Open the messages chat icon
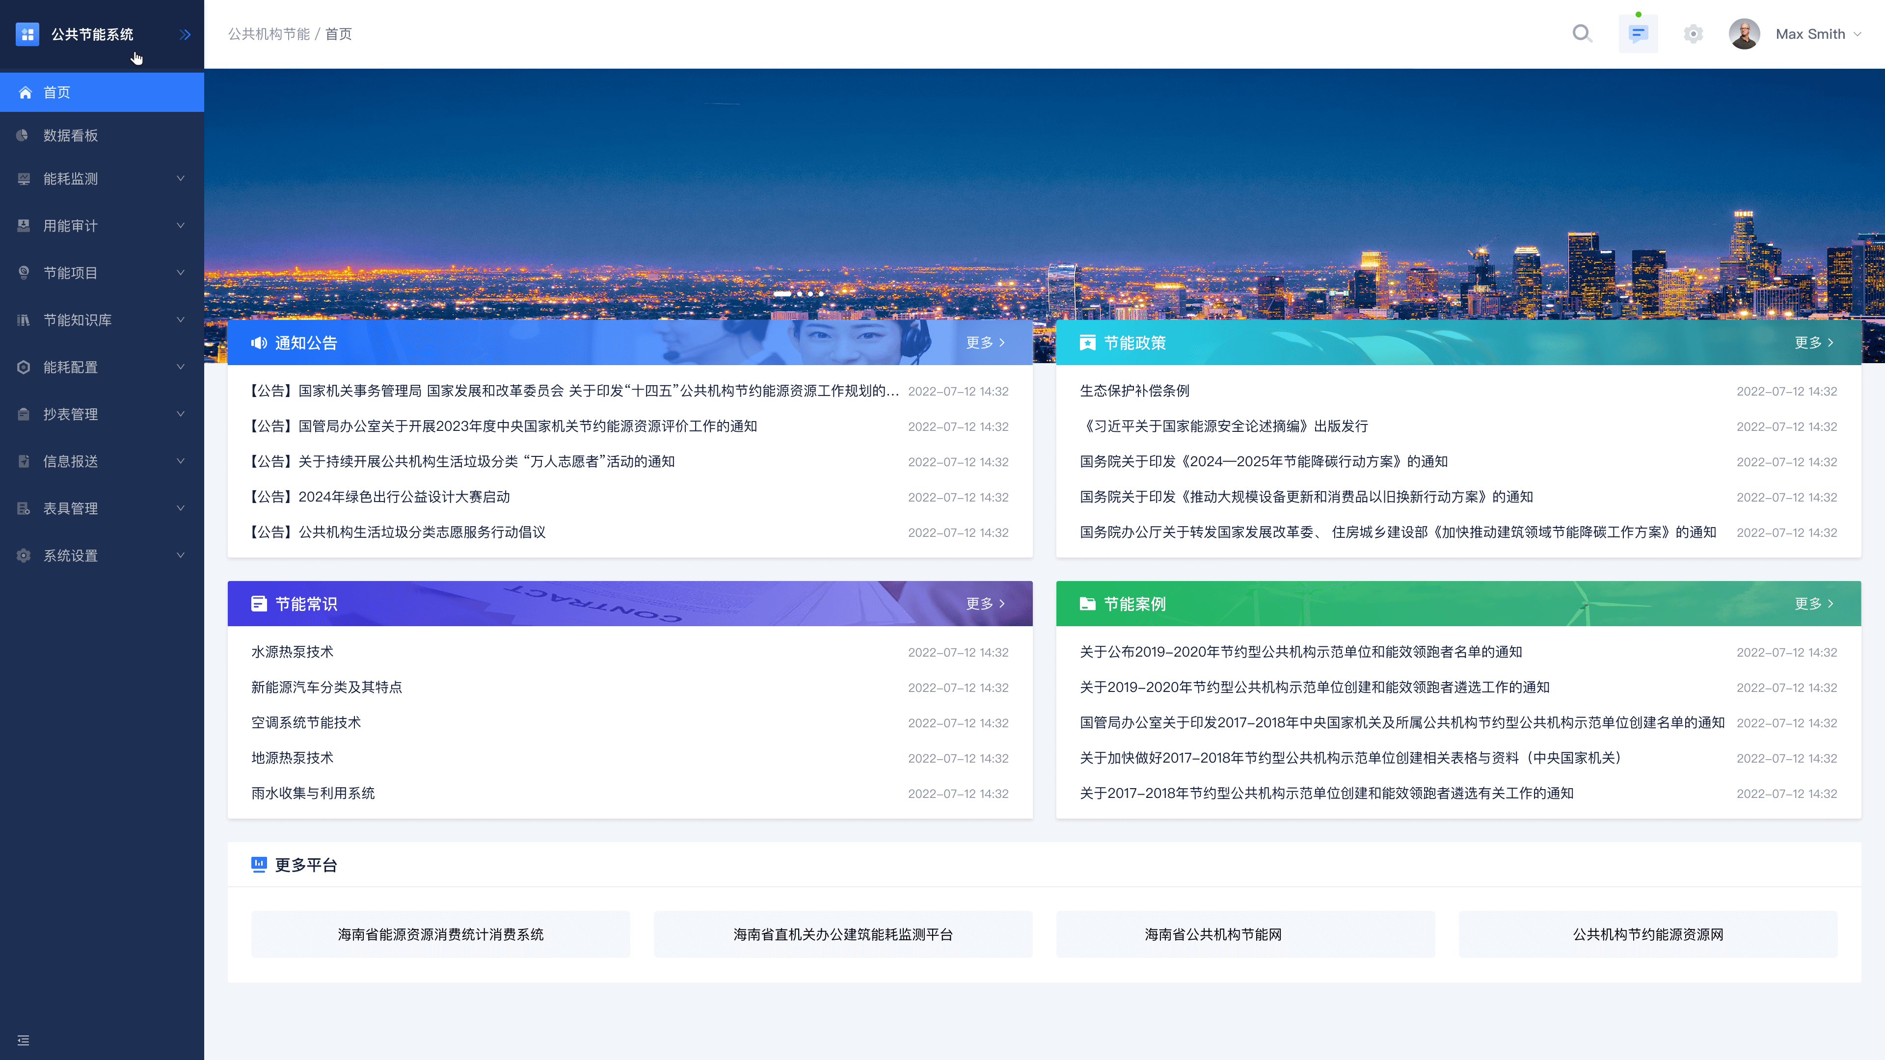1885x1060 pixels. coord(1638,34)
